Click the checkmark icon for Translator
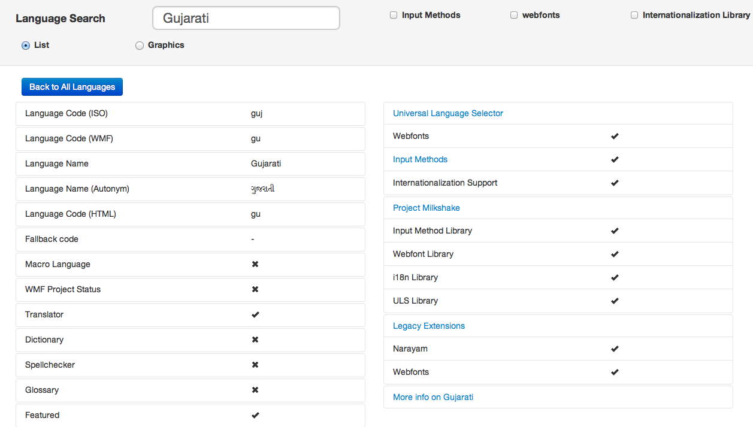This screenshot has width=753, height=427. click(x=255, y=314)
